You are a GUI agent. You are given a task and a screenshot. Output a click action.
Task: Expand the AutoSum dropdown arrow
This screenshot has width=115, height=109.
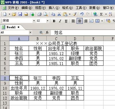(106, 14)
